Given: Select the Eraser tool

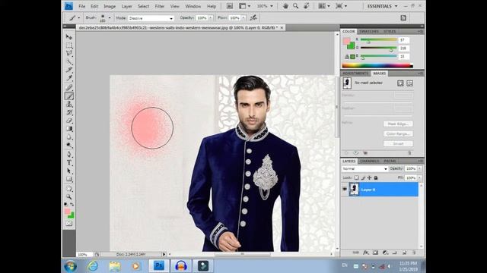Looking at the screenshot, I should coord(69,121).
